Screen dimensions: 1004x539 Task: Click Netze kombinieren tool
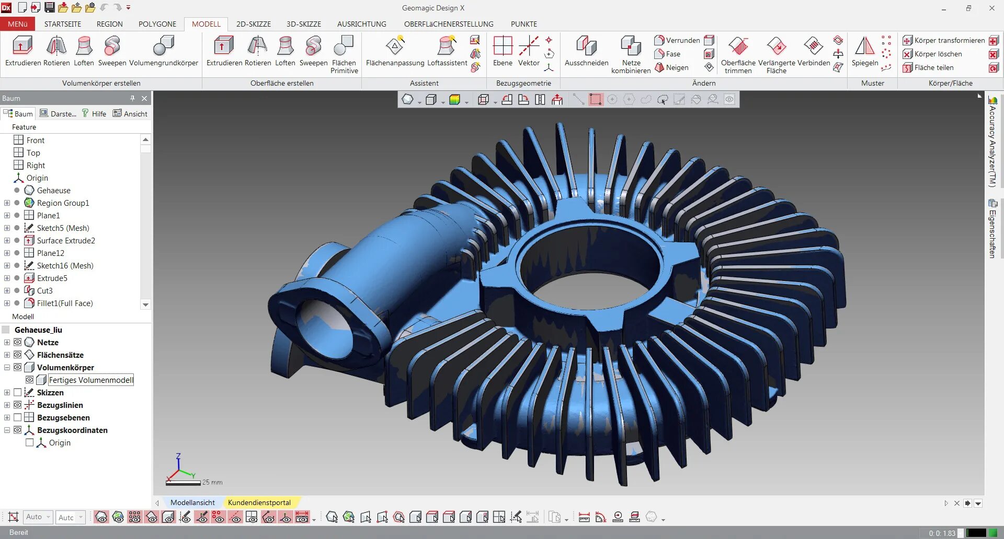[x=631, y=54]
